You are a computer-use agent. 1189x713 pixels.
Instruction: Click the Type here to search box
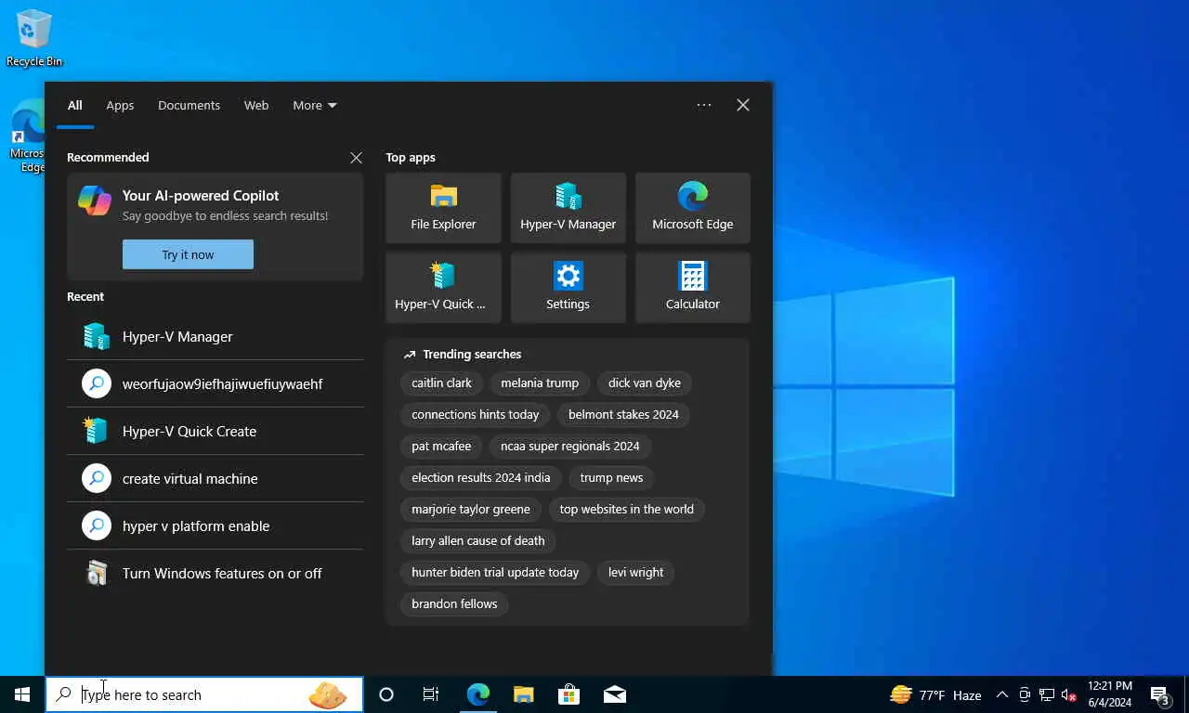click(204, 694)
